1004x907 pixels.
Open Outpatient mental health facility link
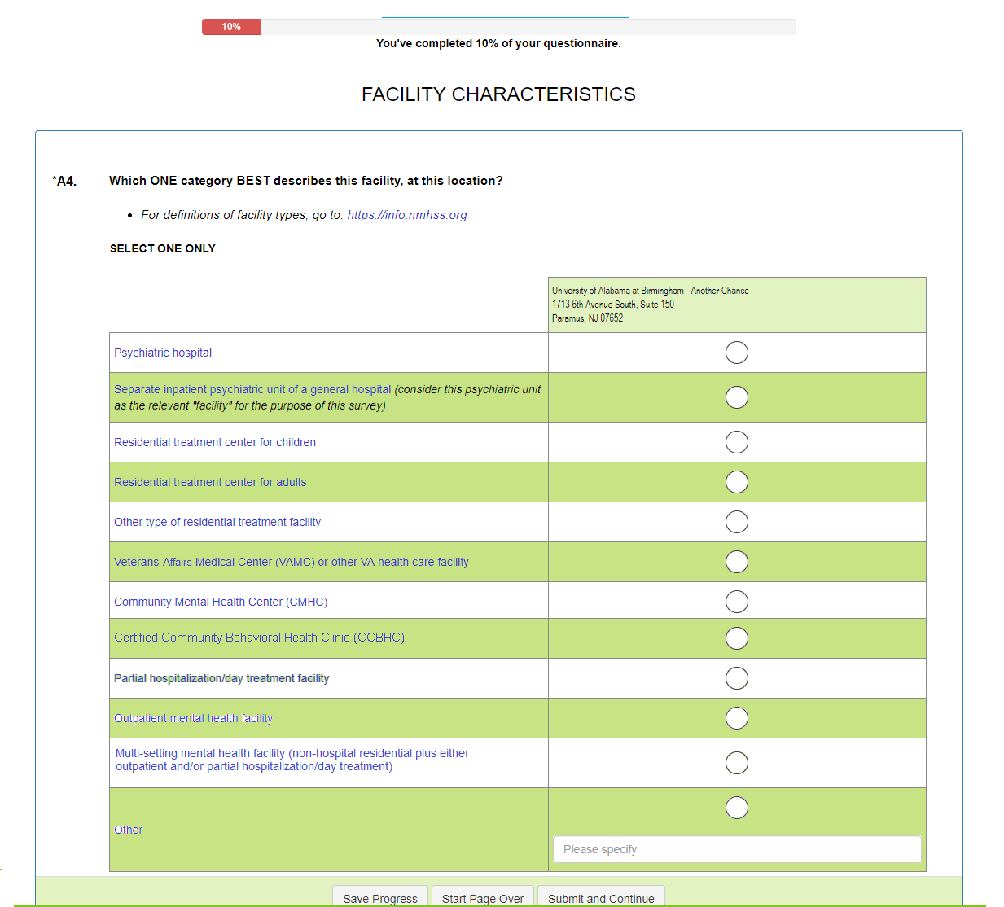tap(193, 718)
